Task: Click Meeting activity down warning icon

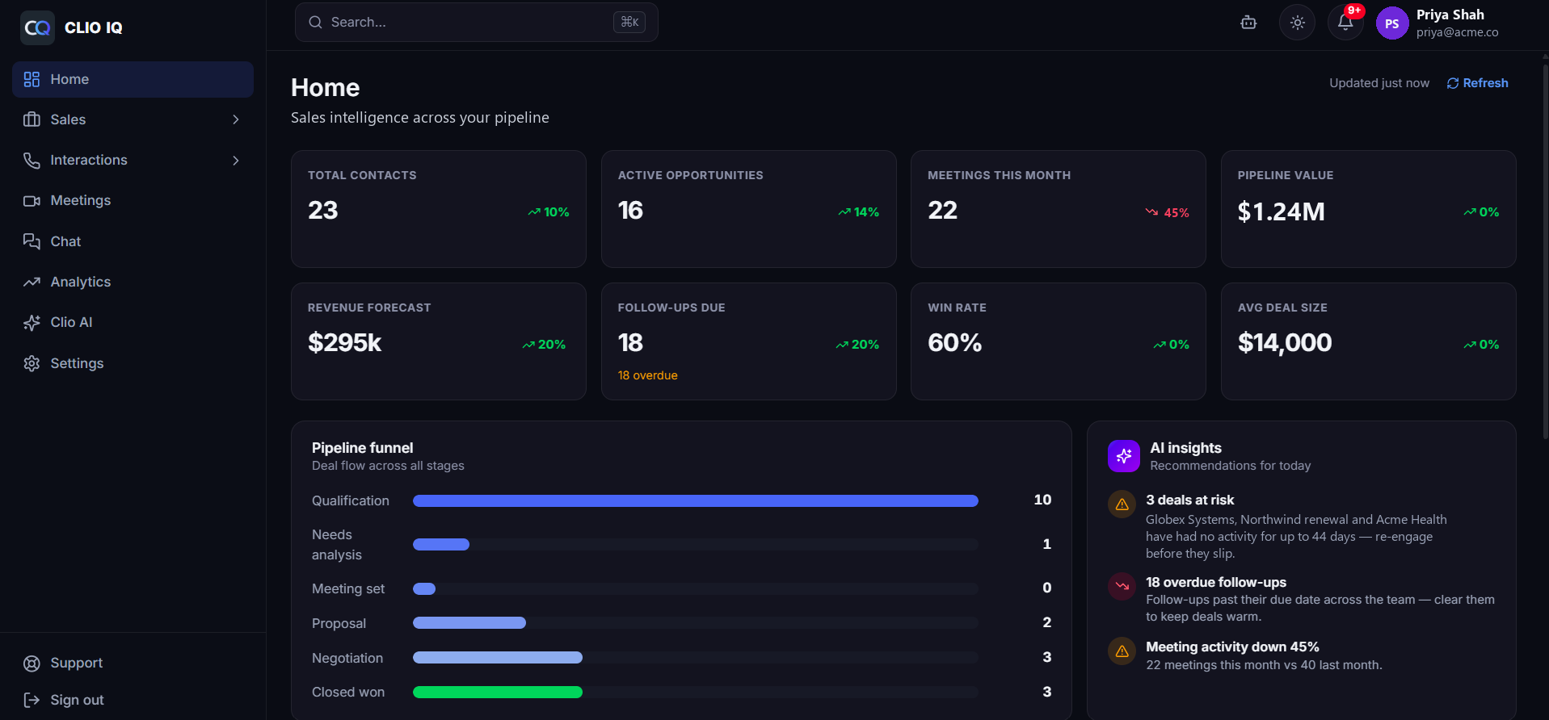Action: pos(1122,651)
